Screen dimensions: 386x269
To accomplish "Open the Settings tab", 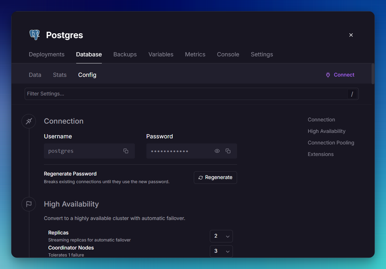I will click(262, 54).
